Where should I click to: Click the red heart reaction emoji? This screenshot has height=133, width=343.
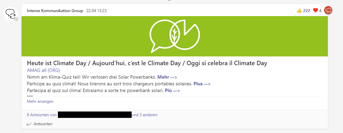tap(315, 10)
